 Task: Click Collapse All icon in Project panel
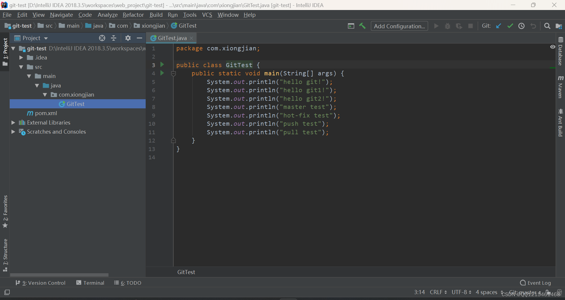[x=114, y=38]
